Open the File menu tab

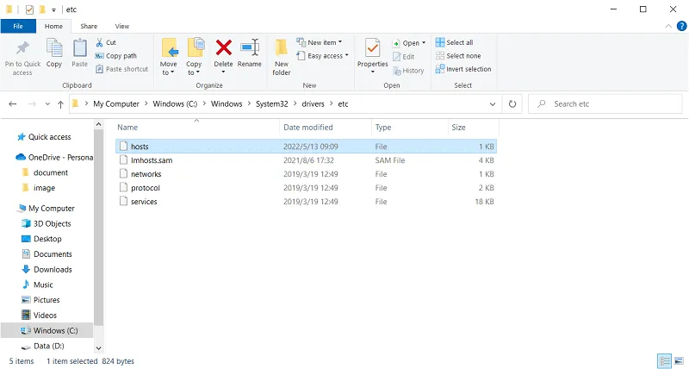point(17,27)
